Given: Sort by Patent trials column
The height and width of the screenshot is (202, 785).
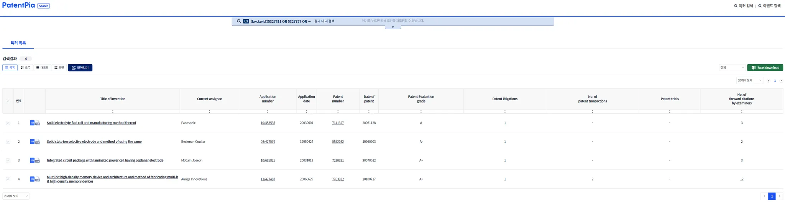Looking at the screenshot, I should [x=670, y=111].
